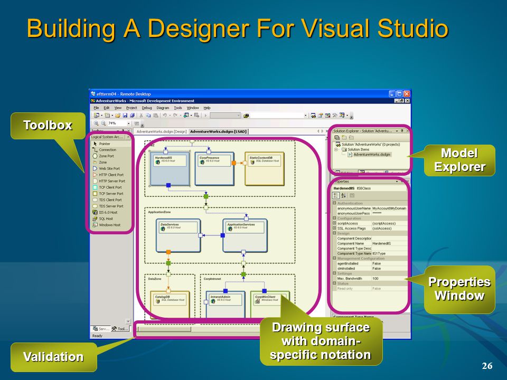The width and height of the screenshot is (507, 380).
Task: Click the Save All toolbar icon
Action: [x=132, y=116]
